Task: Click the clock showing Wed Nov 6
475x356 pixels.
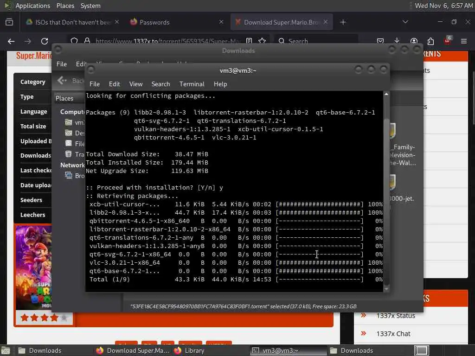Action: pos(444,6)
